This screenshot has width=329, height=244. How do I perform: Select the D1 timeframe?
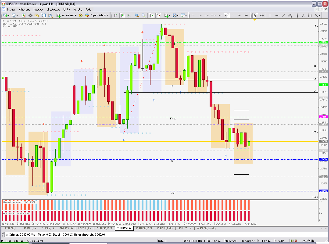233,15
